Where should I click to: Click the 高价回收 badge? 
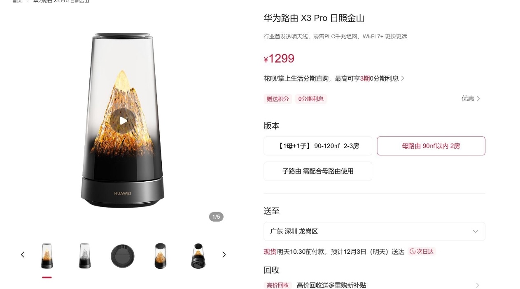coord(278,285)
